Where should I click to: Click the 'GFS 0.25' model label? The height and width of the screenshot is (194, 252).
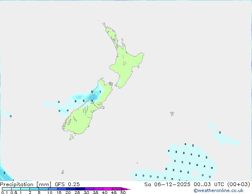point(67,184)
